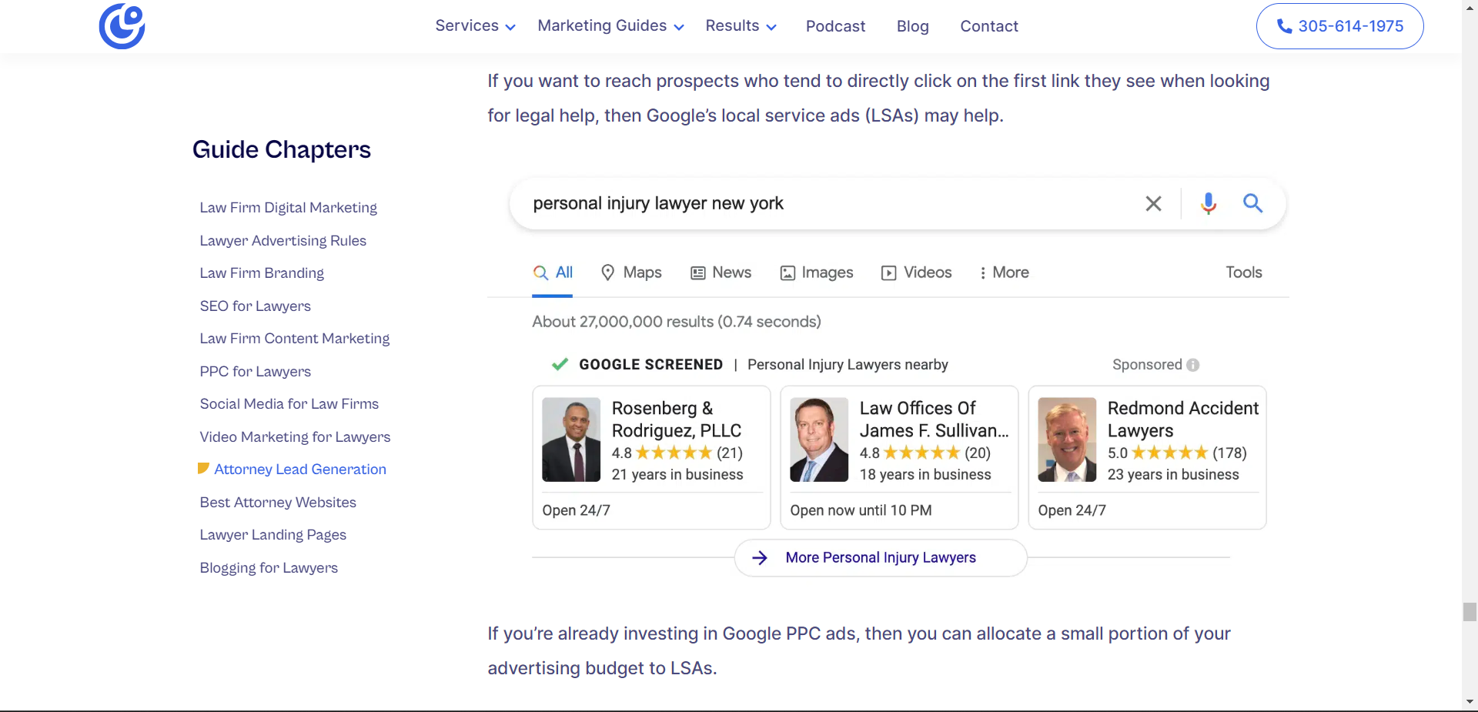Switch to the News results tab
1478x712 pixels.
click(x=721, y=272)
